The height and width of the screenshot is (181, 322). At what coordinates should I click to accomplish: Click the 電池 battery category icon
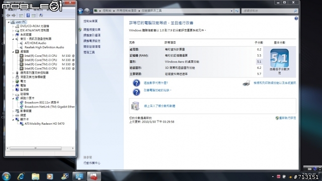[17, 81]
